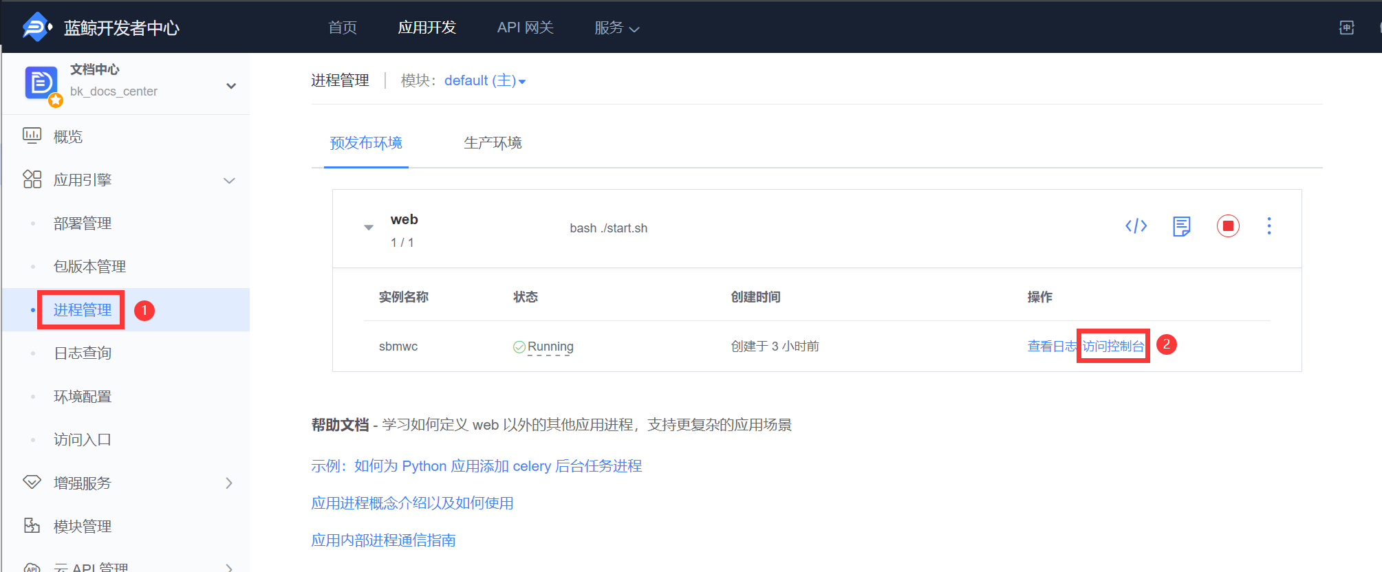1382x572 pixels.
Task: Click the 模块管理 puzzle icon
Action: pos(32,526)
